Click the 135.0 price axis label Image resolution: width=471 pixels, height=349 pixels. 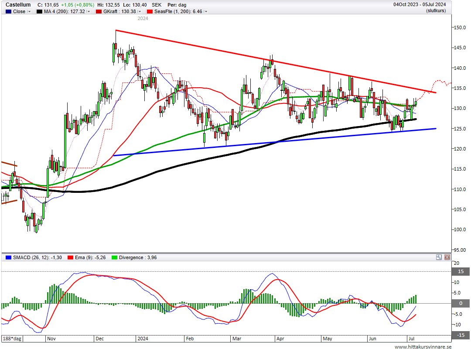coord(460,88)
